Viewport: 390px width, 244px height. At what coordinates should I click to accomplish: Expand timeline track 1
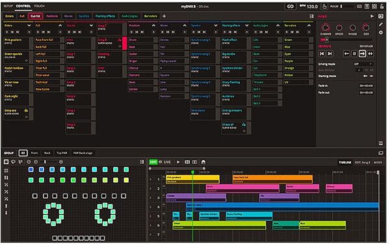tap(151, 180)
